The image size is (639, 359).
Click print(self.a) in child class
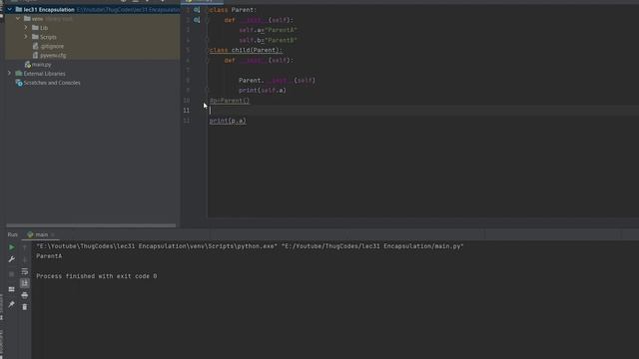pyautogui.click(x=263, y=90)
